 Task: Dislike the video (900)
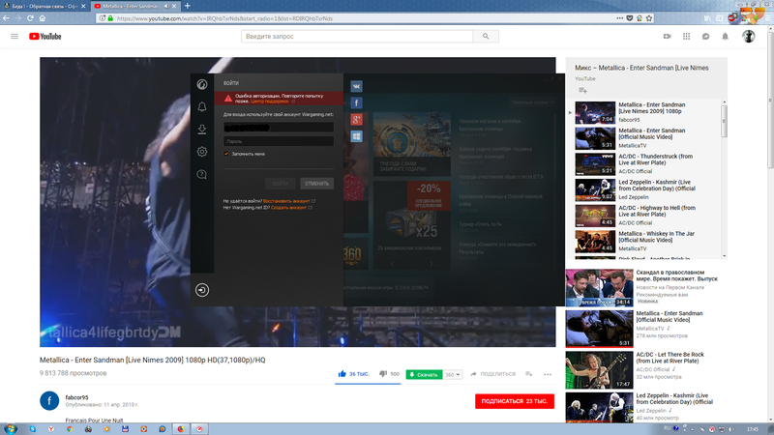[x=389, y=374]
